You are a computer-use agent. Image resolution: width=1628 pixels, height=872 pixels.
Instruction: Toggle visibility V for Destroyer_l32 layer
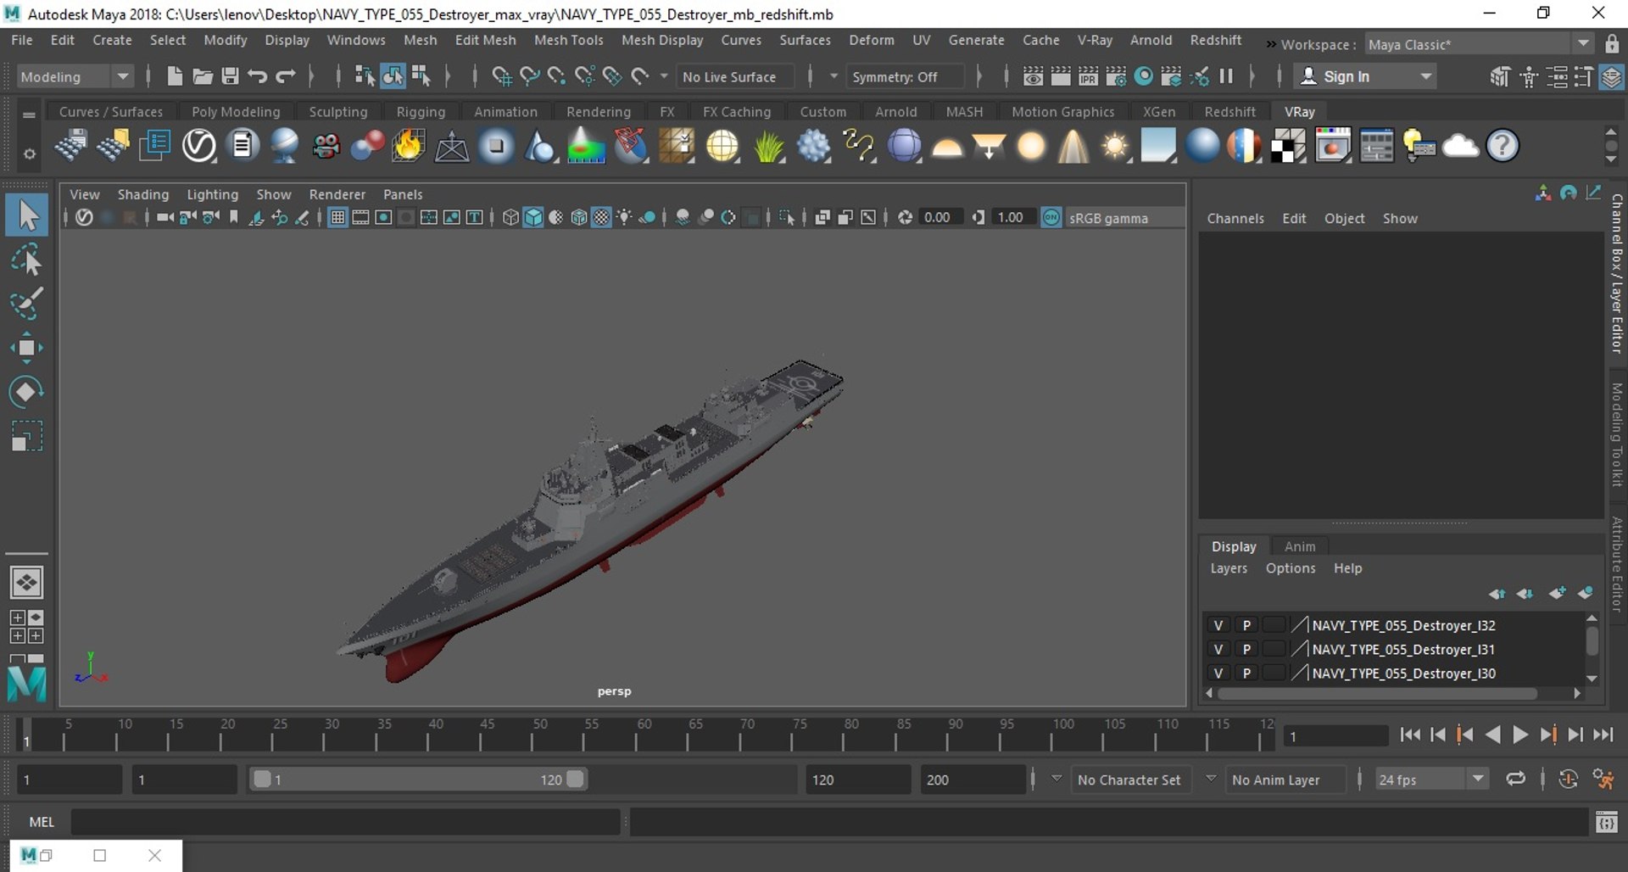tap(1218, 625)
